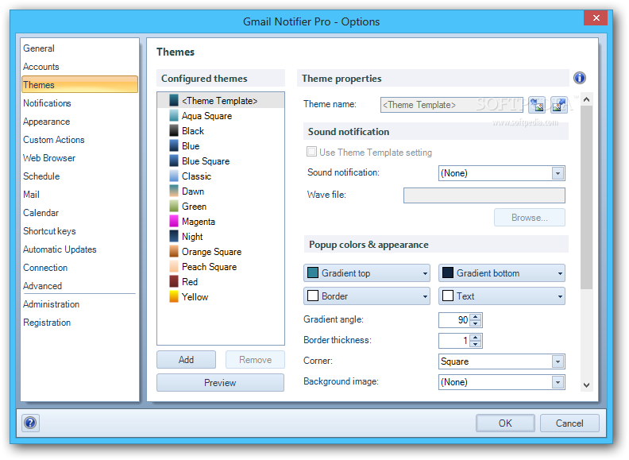Screen dimensions: 629x460
Task: Open the Advanced page
Action: click(43, 286)
